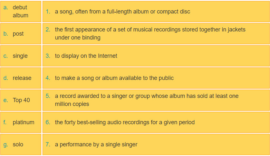Click 'a performance by a single singer' definition
Image resolution: width=270 pixels, height=156 pixels.
96,144
